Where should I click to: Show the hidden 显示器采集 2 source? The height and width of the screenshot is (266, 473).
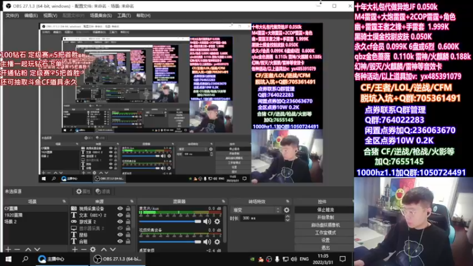[x=120, y=228]
